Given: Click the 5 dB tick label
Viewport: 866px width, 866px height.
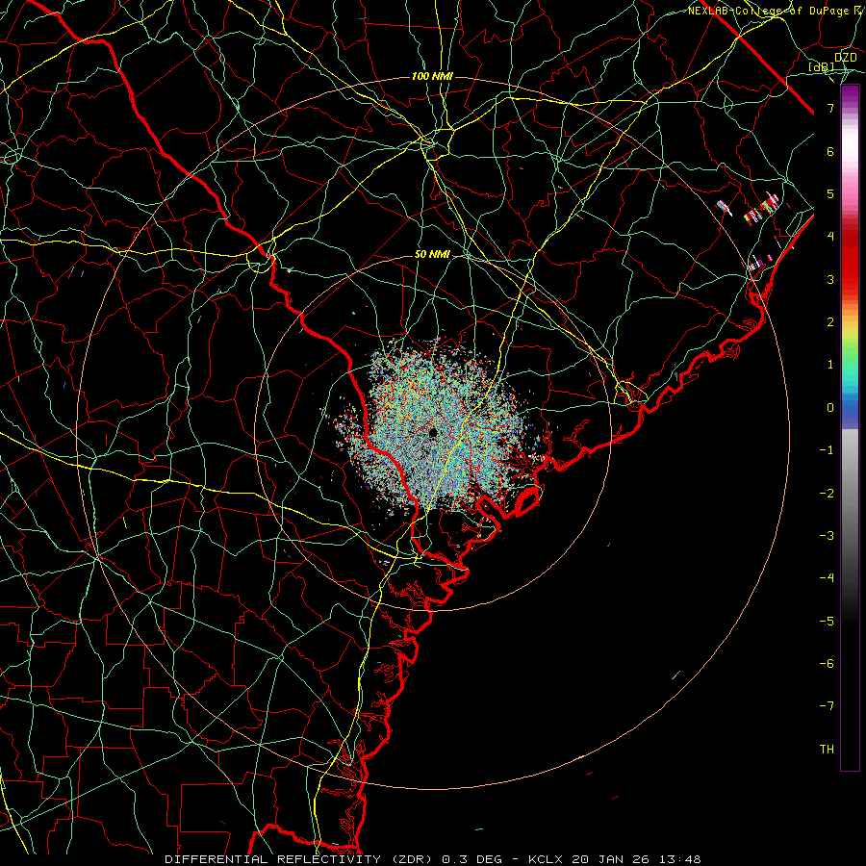Looking at the screenshot, I should [x=830, y=193].
